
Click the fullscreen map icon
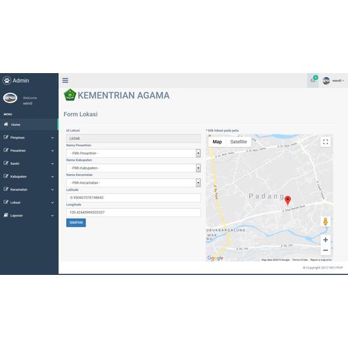tap(326, 142)
